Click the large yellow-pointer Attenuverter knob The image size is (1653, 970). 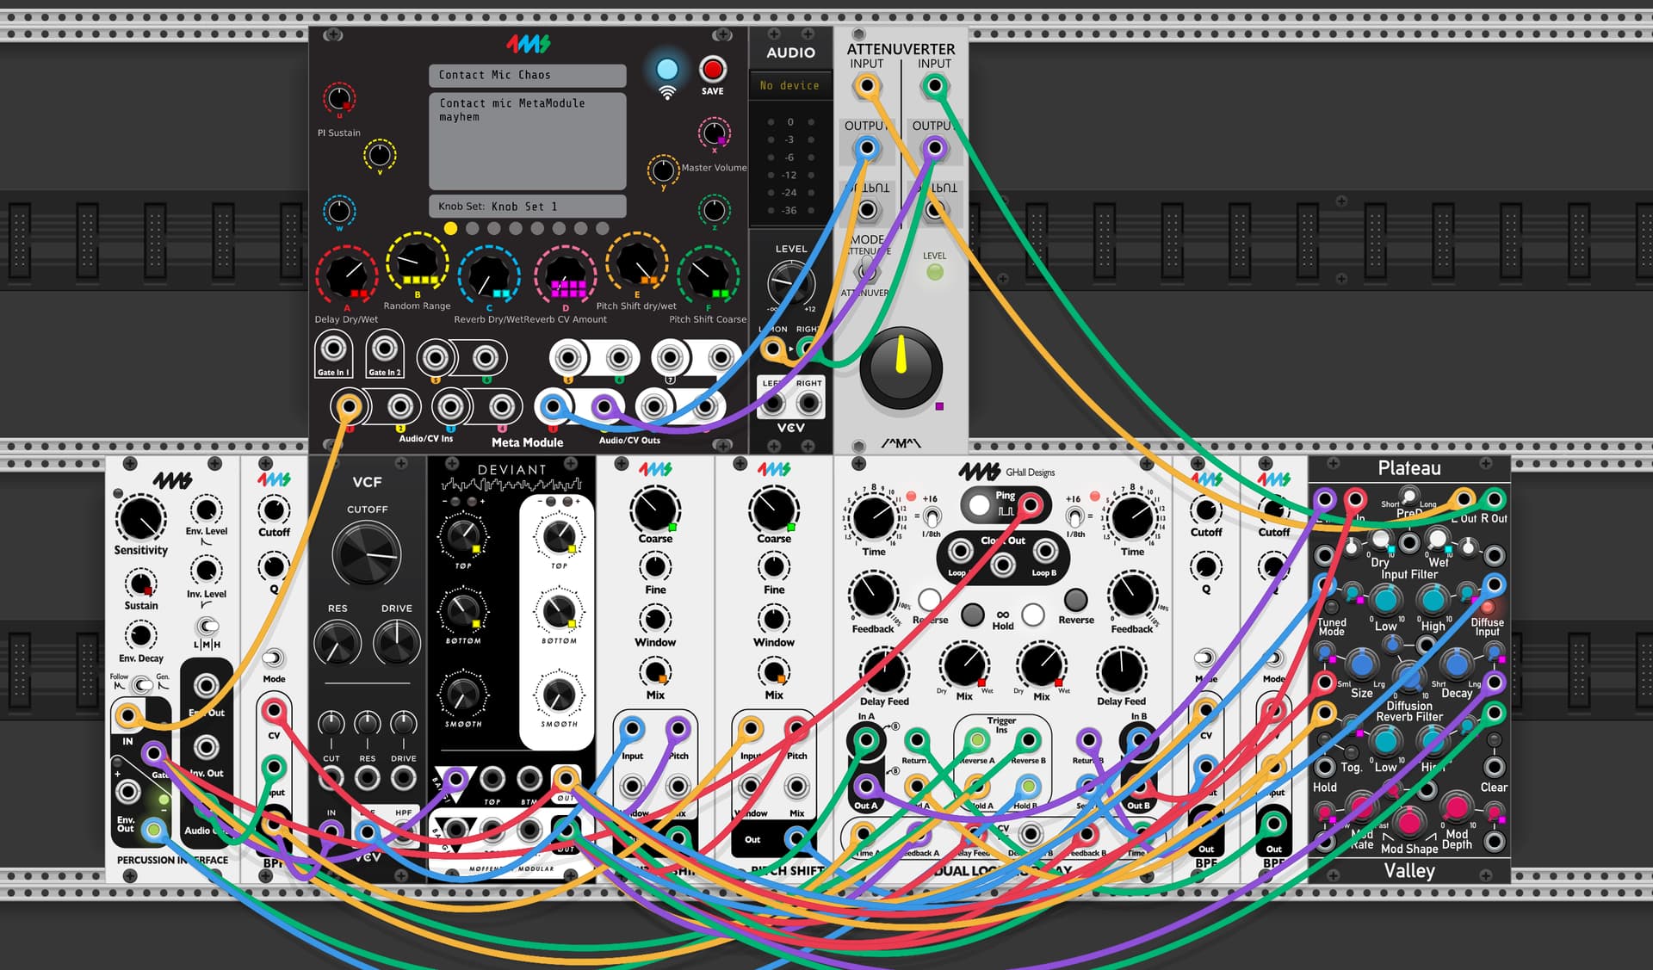(x=901, y=368)
